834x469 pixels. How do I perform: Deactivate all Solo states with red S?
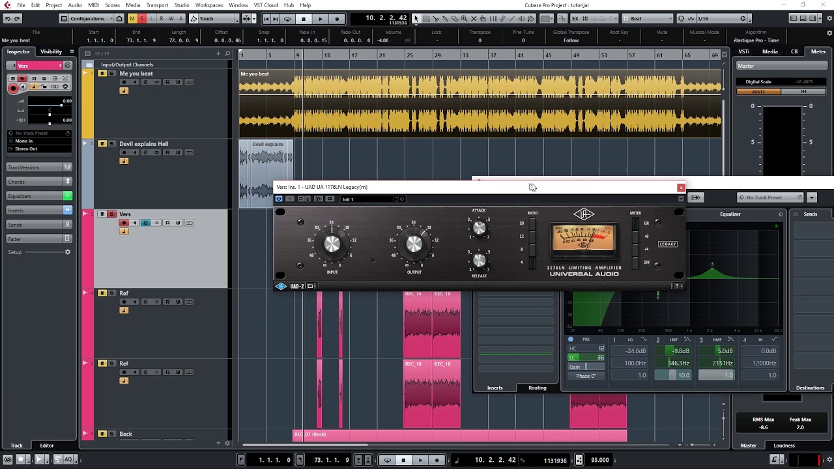coord(142,19)
